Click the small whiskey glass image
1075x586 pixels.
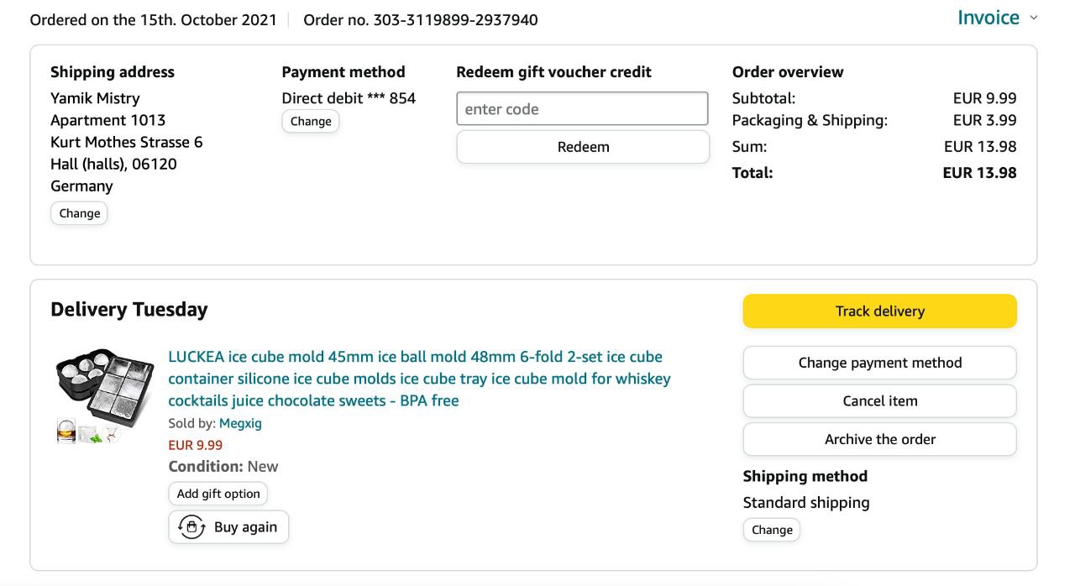point(66,432)
